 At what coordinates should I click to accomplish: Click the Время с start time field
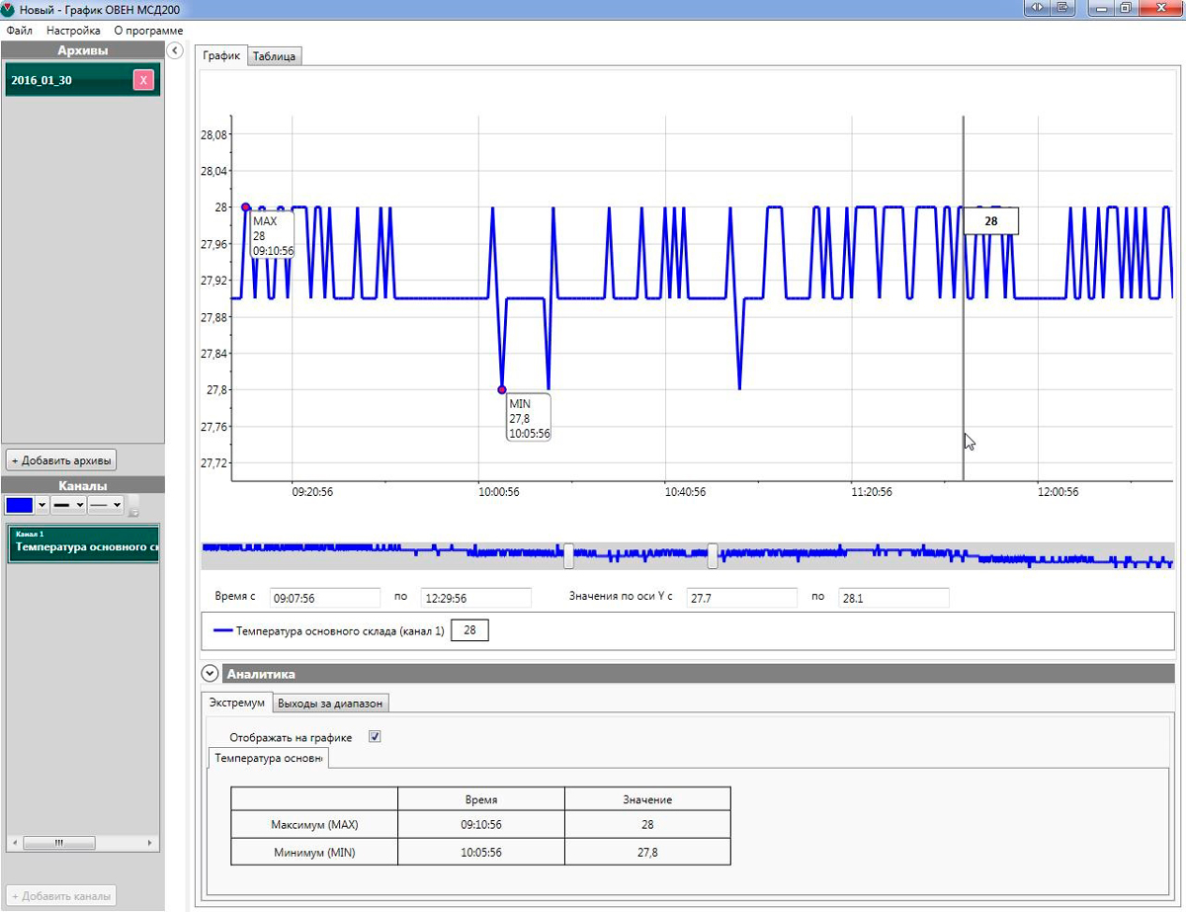click(x=325, y=598)
